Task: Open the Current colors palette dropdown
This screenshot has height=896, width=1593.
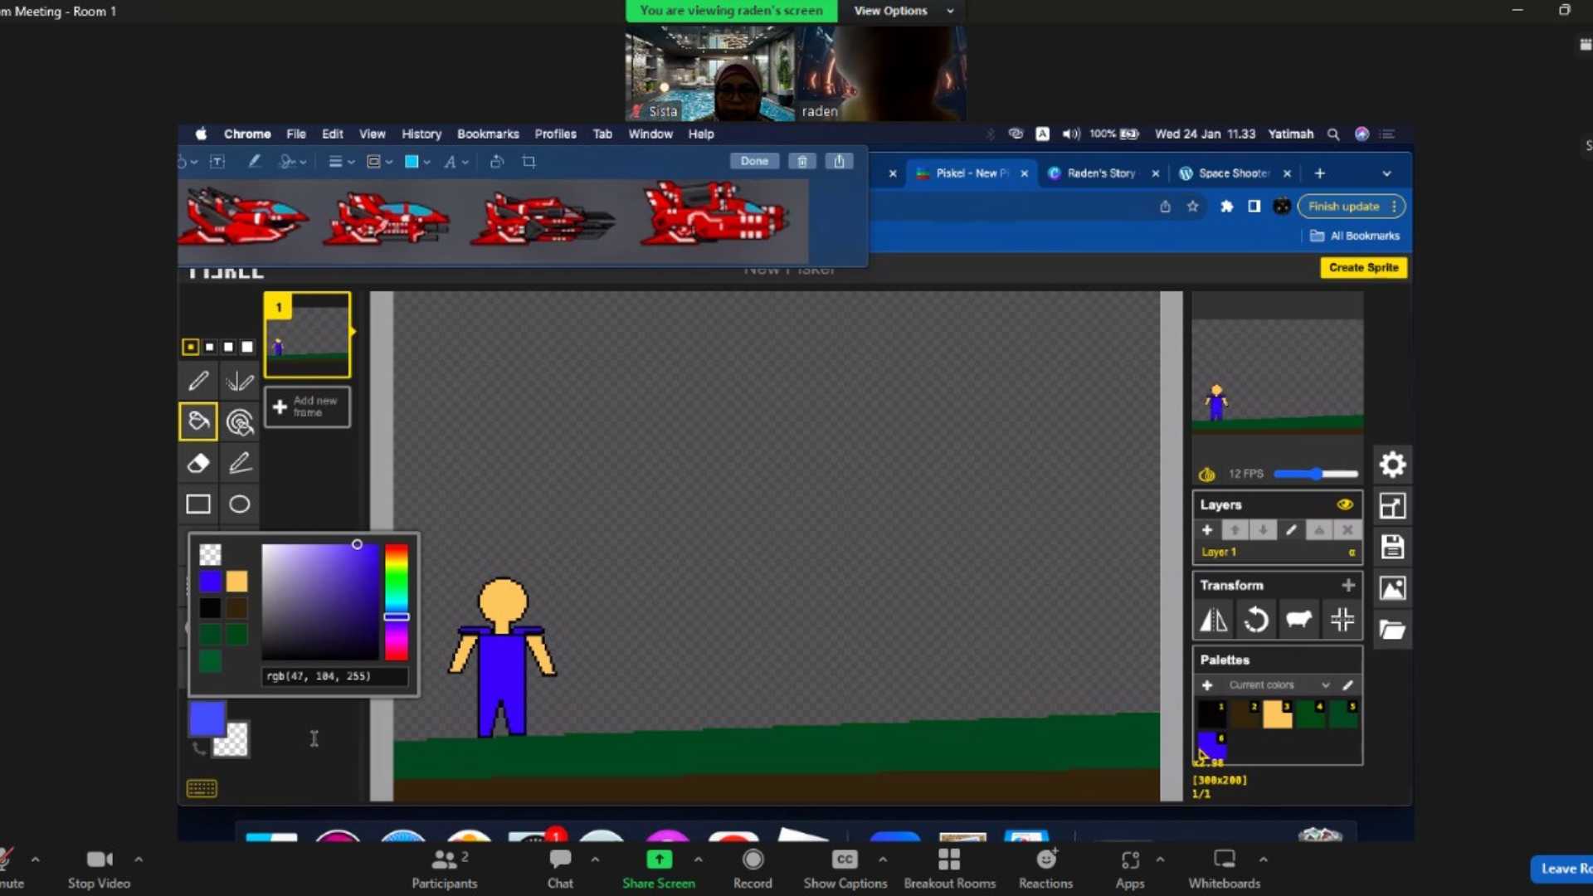Action: [1278, 685]
